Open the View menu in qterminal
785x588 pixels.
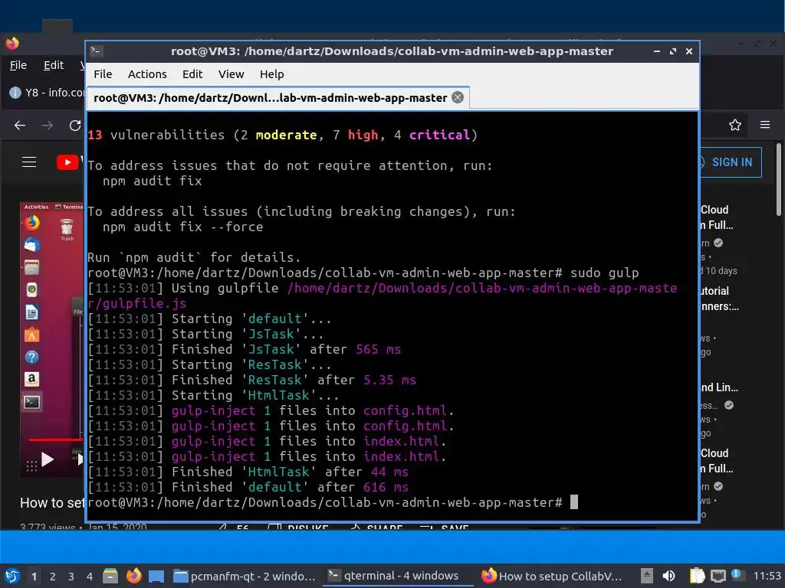pyautogui.click(x=231, y=74)
